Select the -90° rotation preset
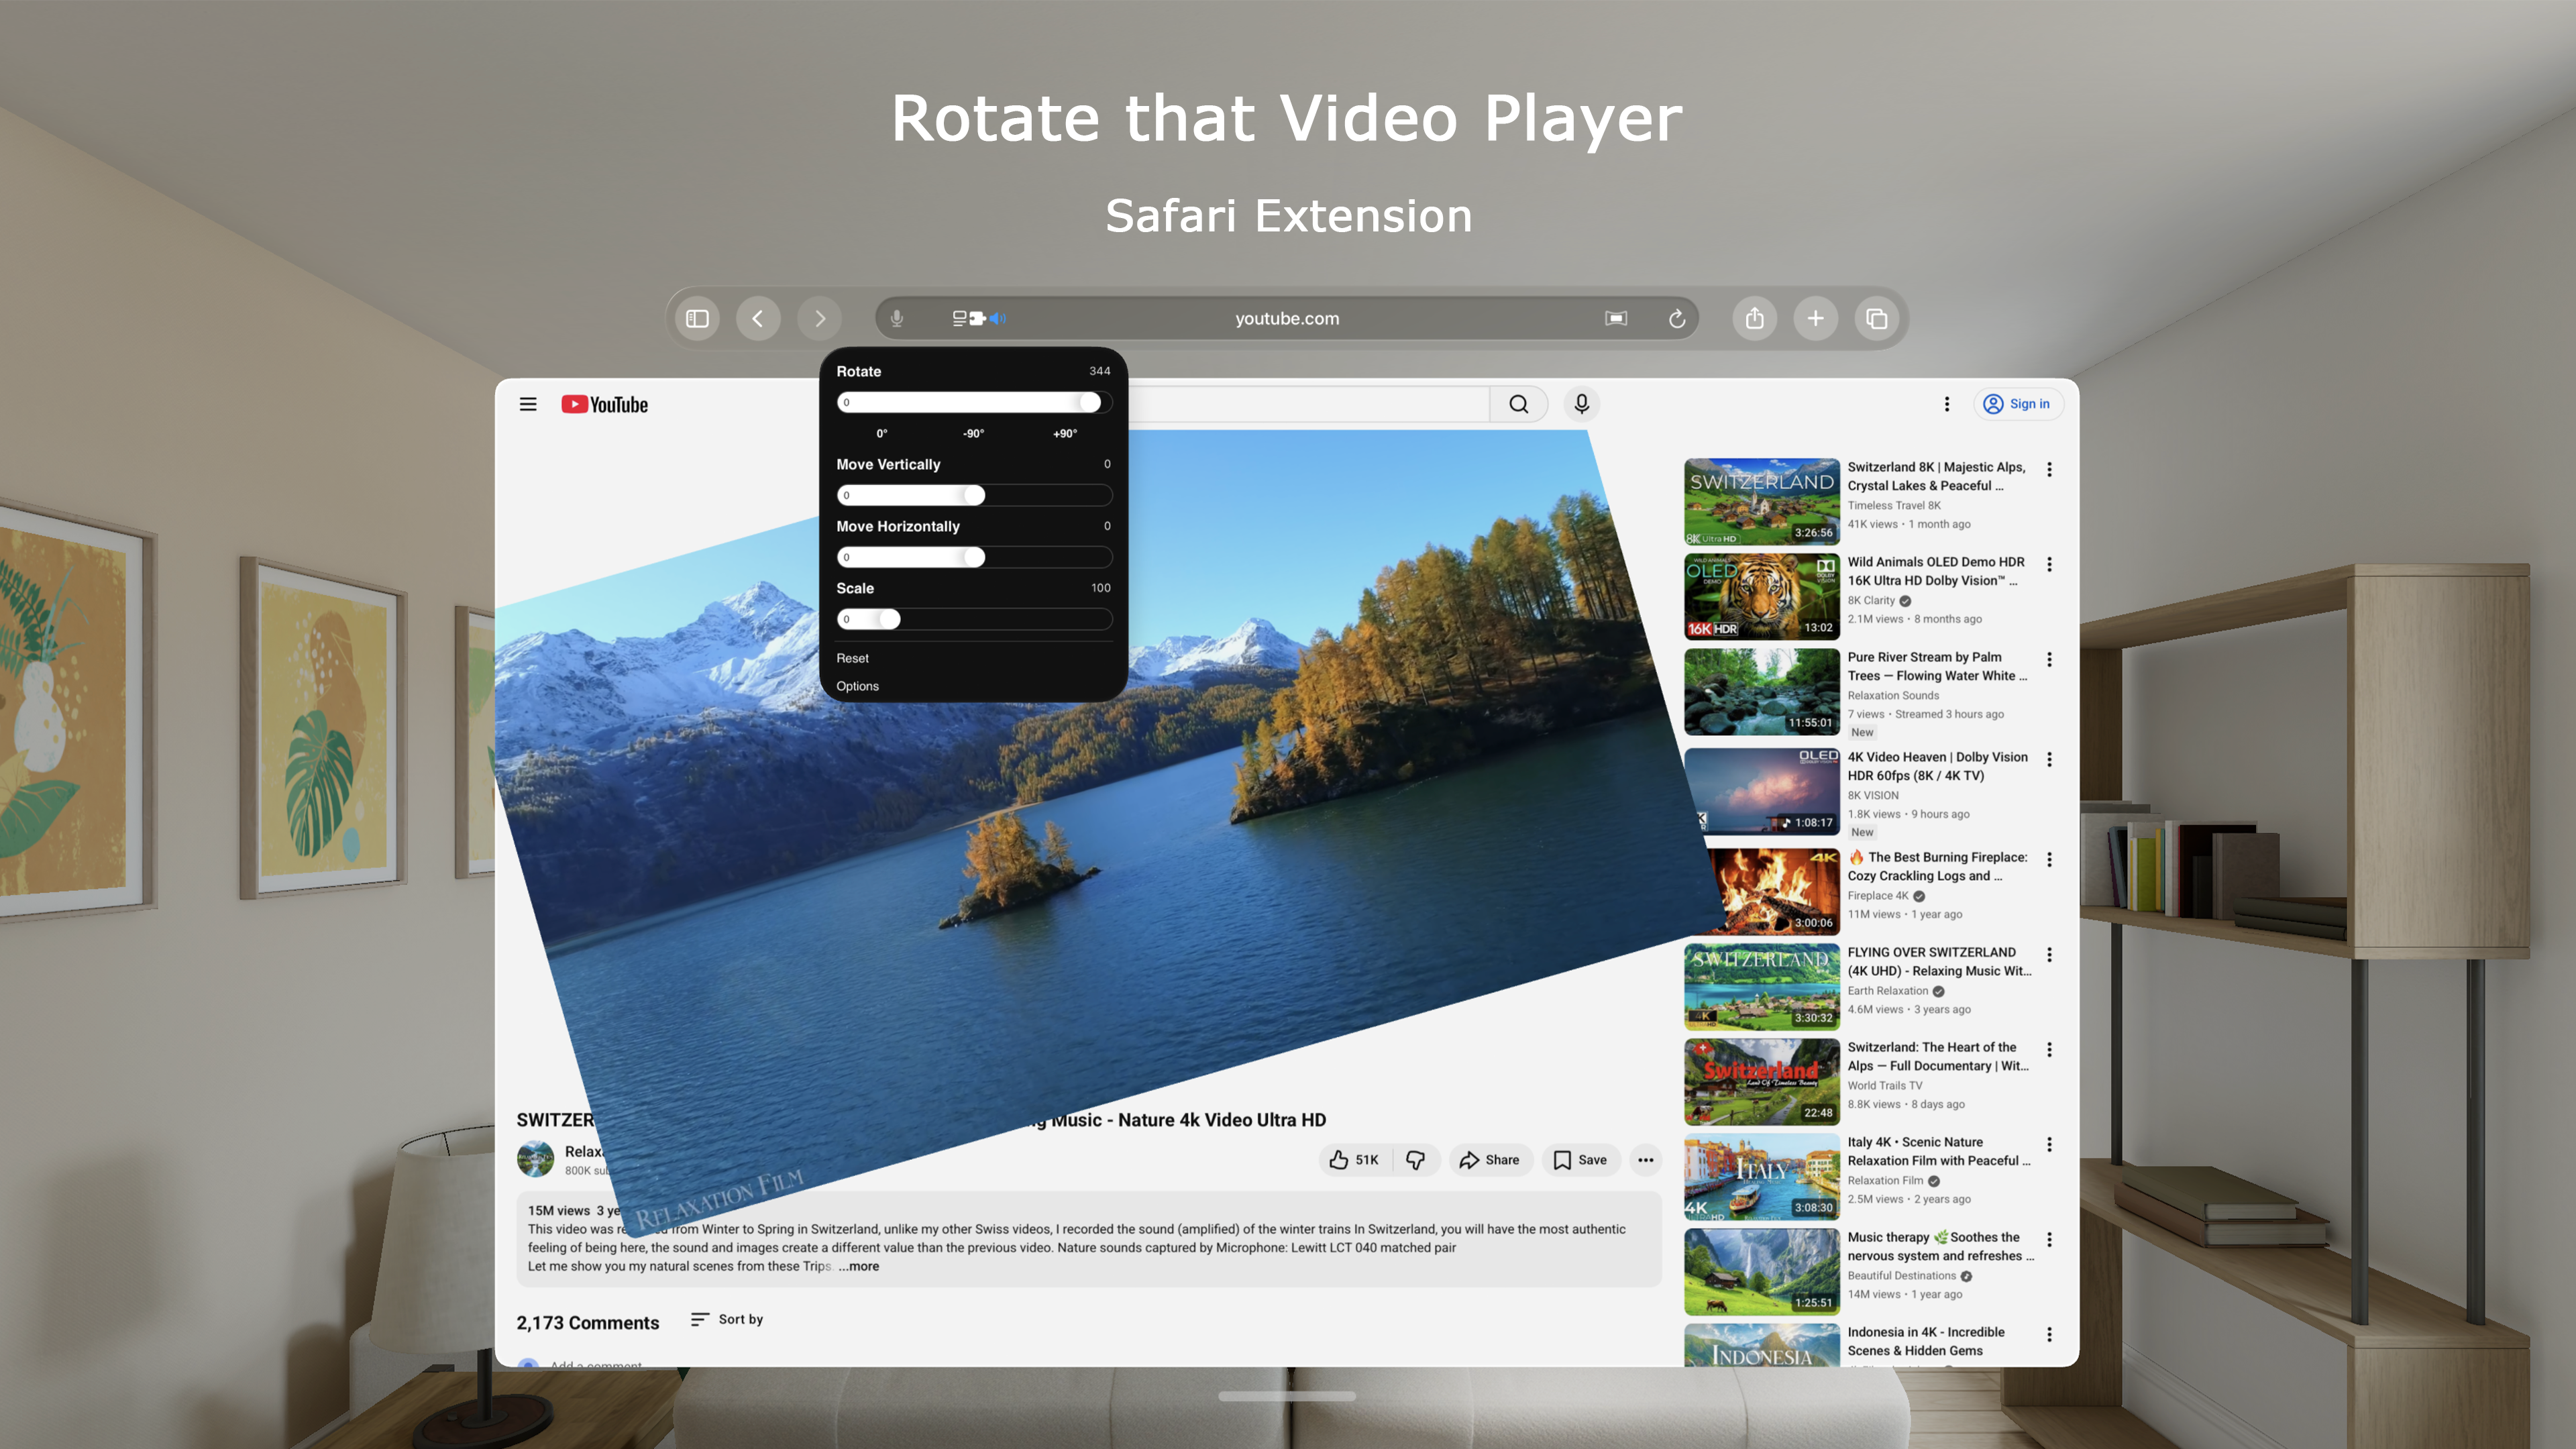2576x1449 pixels. [x=973, y=433]
